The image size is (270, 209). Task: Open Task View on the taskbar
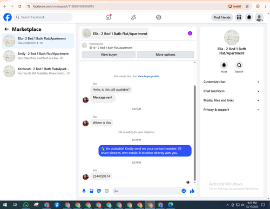click(x=15, y=205)
